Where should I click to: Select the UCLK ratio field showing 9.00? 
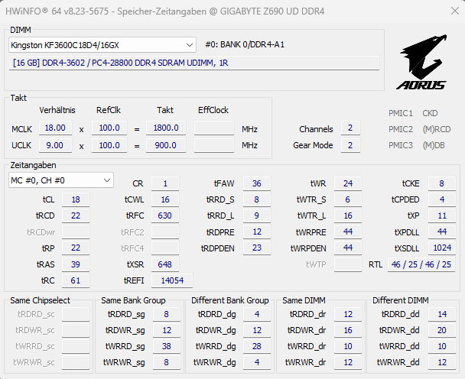pos(56,145)
